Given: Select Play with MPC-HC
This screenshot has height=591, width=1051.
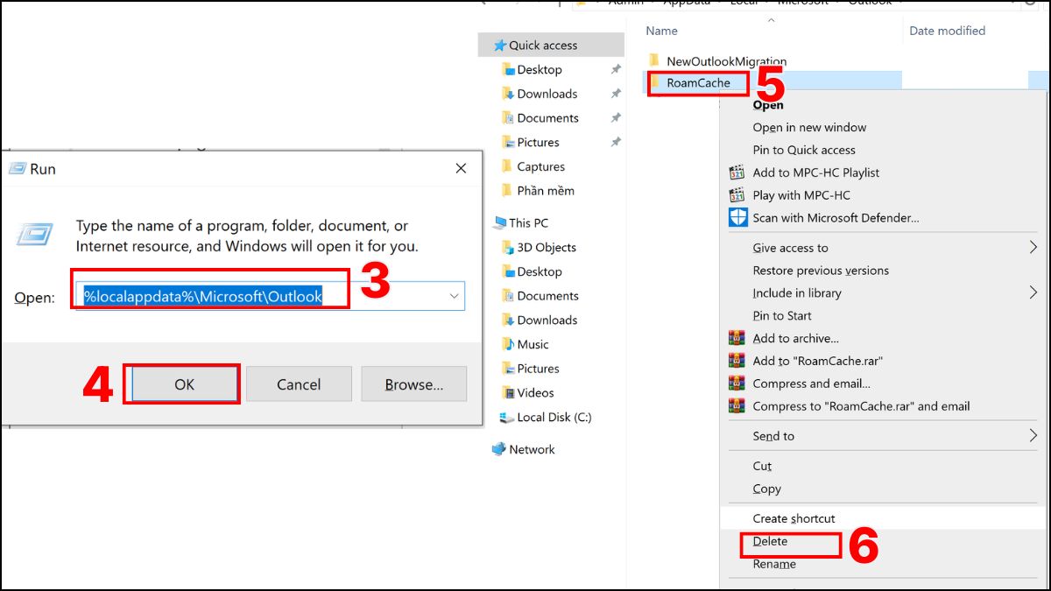Looking at the screenshot, I should click(801, 195).
